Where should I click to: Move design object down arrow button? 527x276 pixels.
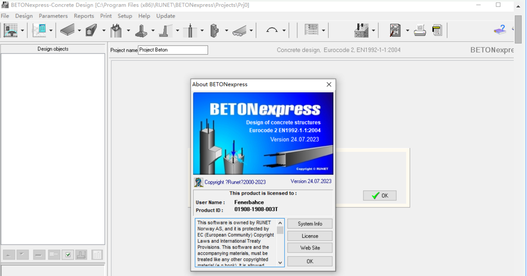point(22,255)
